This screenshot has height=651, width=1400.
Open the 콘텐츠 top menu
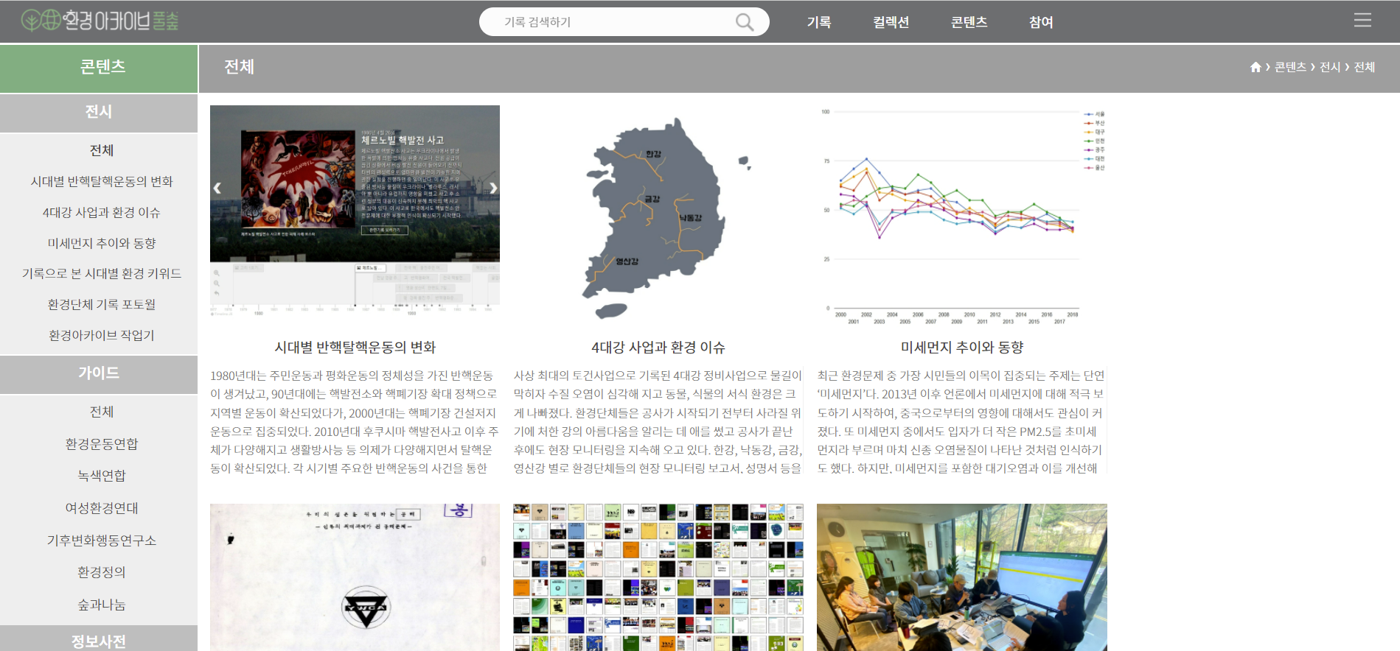coord(969,22)
